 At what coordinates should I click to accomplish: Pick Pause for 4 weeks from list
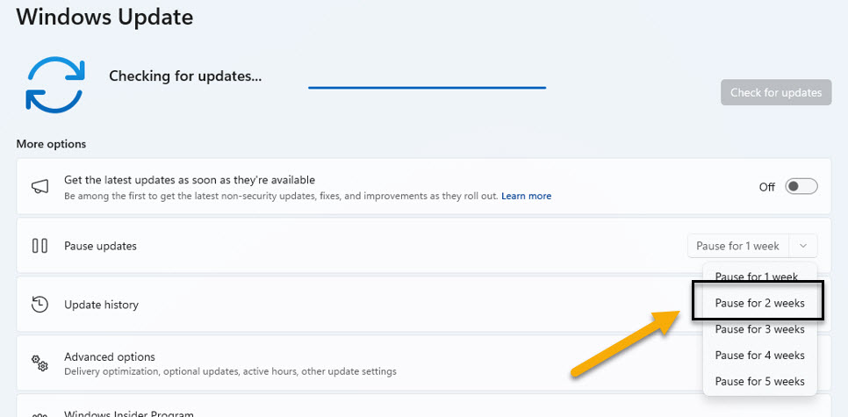click(x=759, y=356)
